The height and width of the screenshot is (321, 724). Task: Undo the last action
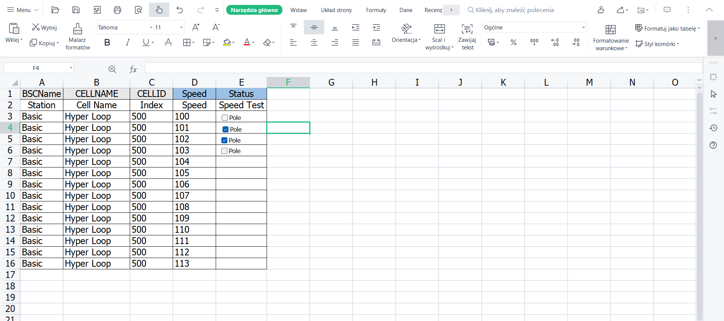pos(180,10)
